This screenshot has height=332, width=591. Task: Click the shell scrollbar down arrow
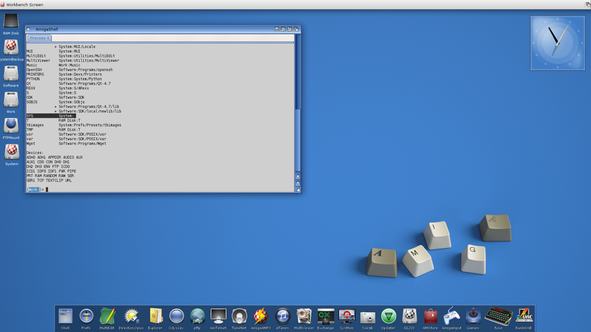coord(298,183)
